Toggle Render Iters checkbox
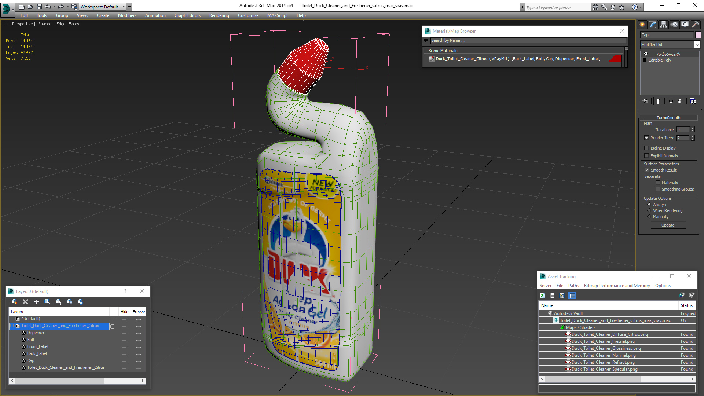The width and height of the screenshot is (704, 396). coord(647,138)
